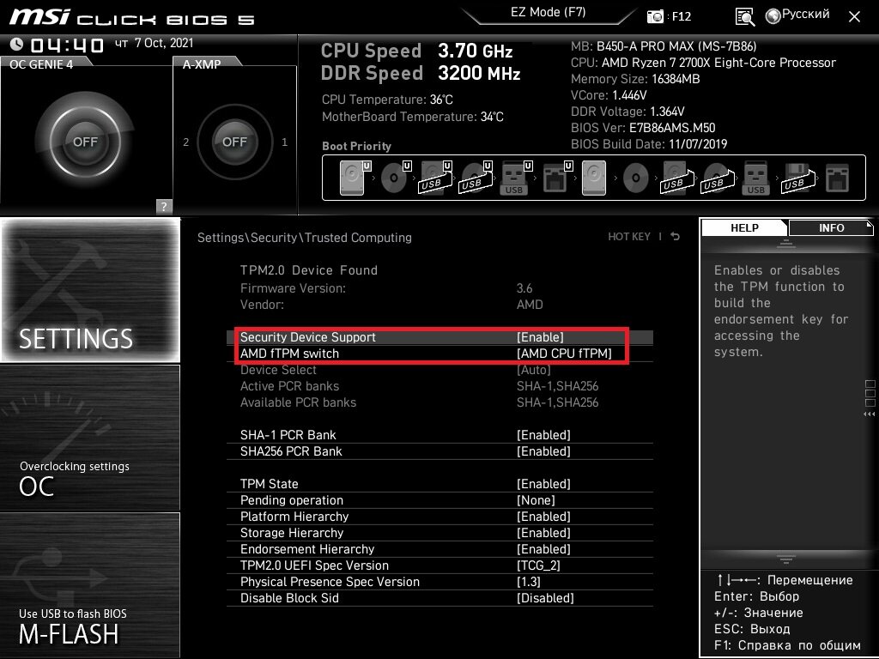Select UEFI USB hard disk boot icon
Image resolution: width=879 pixels, height=659 pixels.
point(435,178)
